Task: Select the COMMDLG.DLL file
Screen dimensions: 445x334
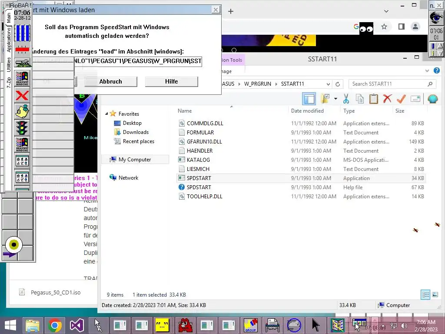Action: point(205,124)
